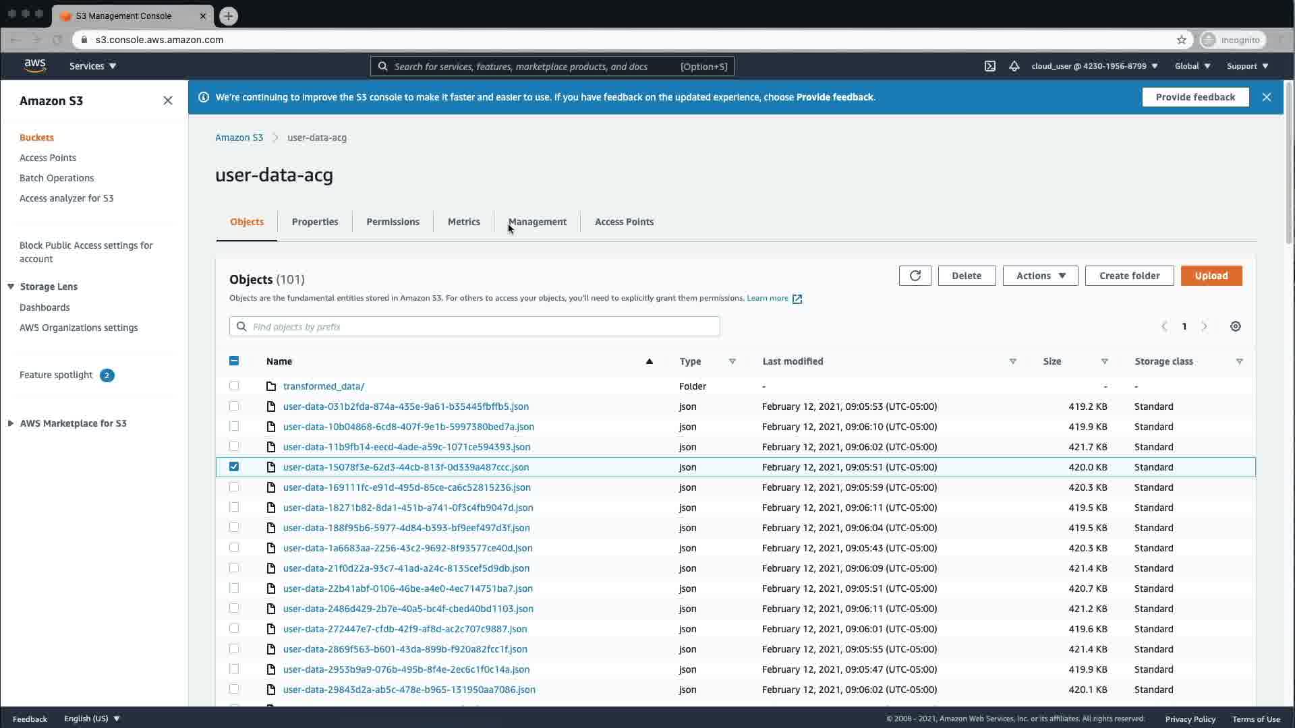This screenshot has height=728, width=1295.
Task: Dismiss the blue feedback banner
Action: point(1266,97)
